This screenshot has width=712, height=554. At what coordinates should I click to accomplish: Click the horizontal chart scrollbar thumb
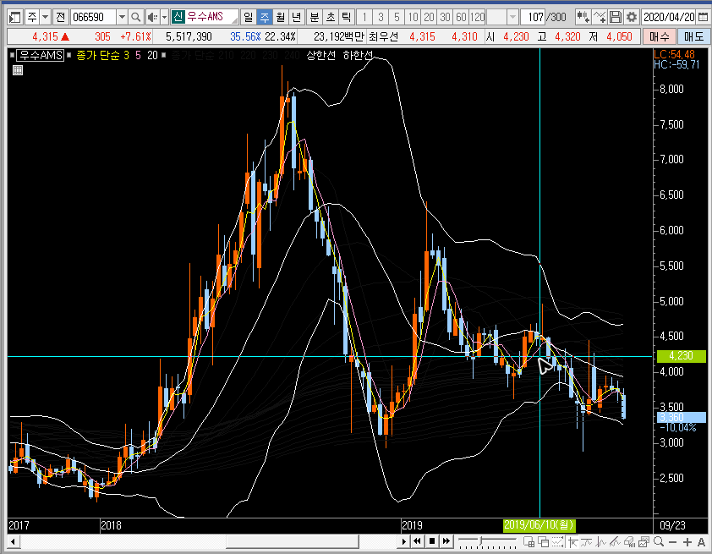click(292, 541)
